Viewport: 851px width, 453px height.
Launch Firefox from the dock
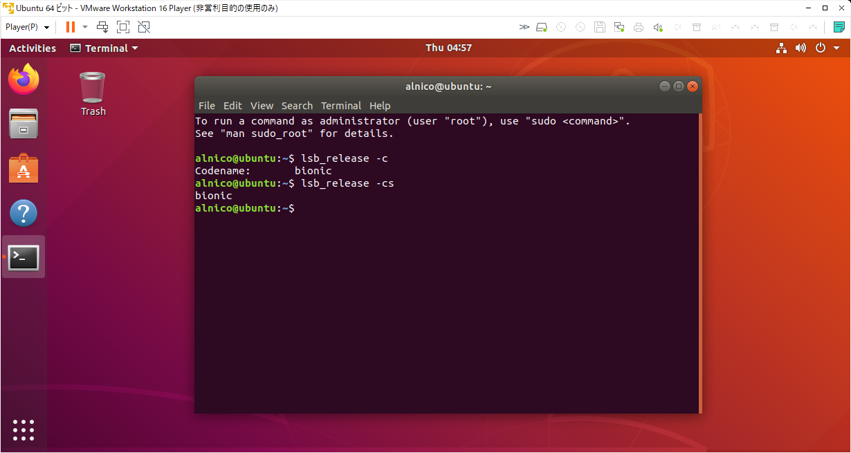24,80
